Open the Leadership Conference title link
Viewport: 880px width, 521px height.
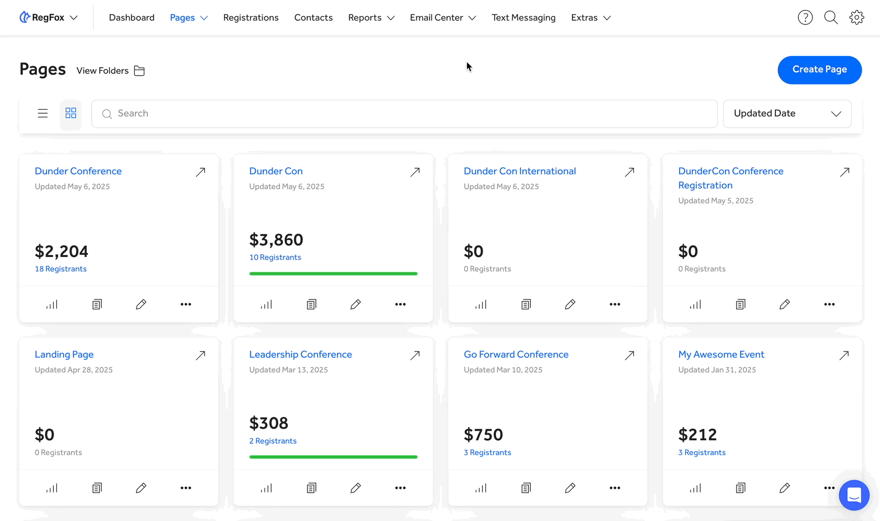click(x=301, y=355)
